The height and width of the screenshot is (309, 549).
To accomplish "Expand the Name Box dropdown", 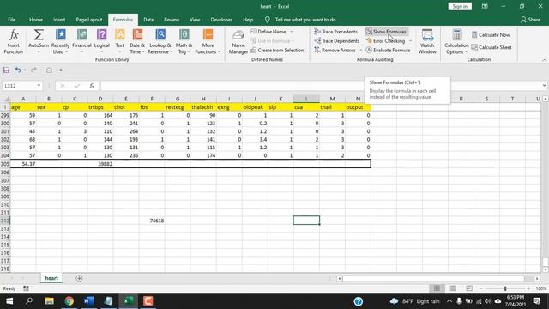I will tap(39, 86).
